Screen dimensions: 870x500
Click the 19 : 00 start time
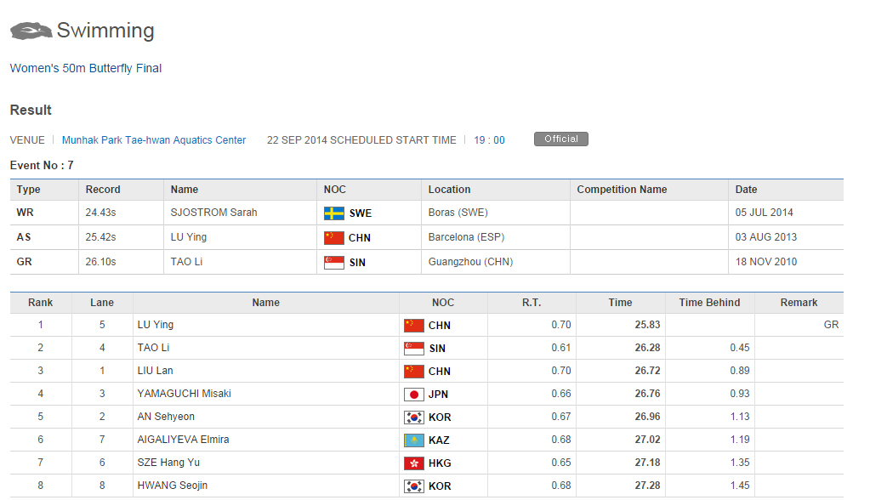(489, 139)
